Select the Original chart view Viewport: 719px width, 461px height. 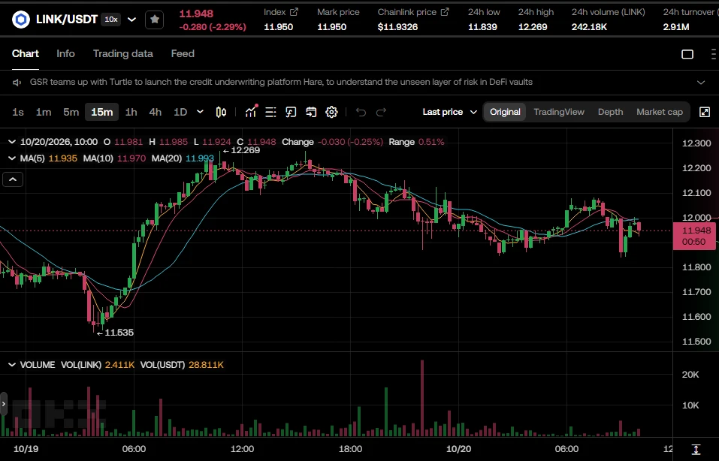tap(505, 112)
